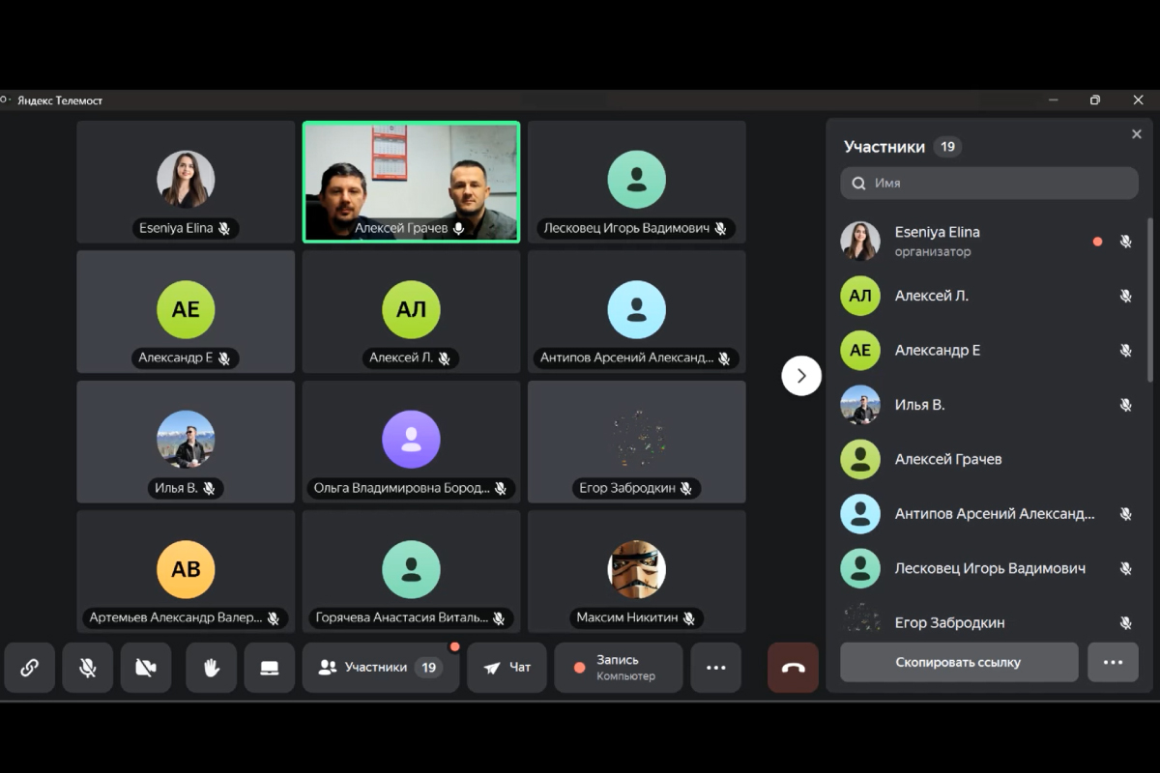
Task: Click the participants panel scrollbar
Action: coord(1149,300)
